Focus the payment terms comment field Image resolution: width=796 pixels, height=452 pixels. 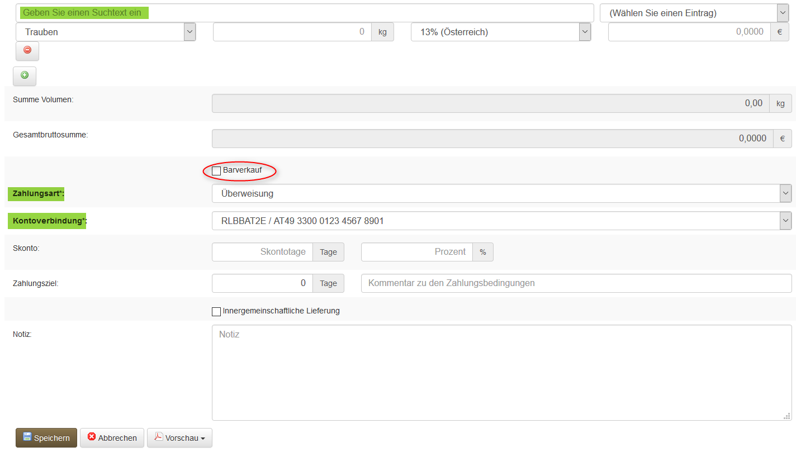coord(576,283)
